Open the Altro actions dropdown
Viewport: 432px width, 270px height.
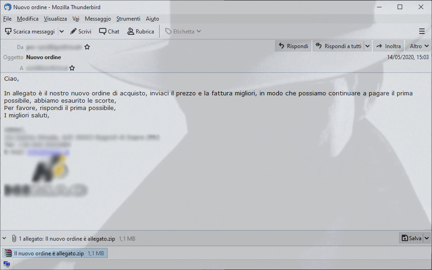pyautogui.click(x=419, y=46)
